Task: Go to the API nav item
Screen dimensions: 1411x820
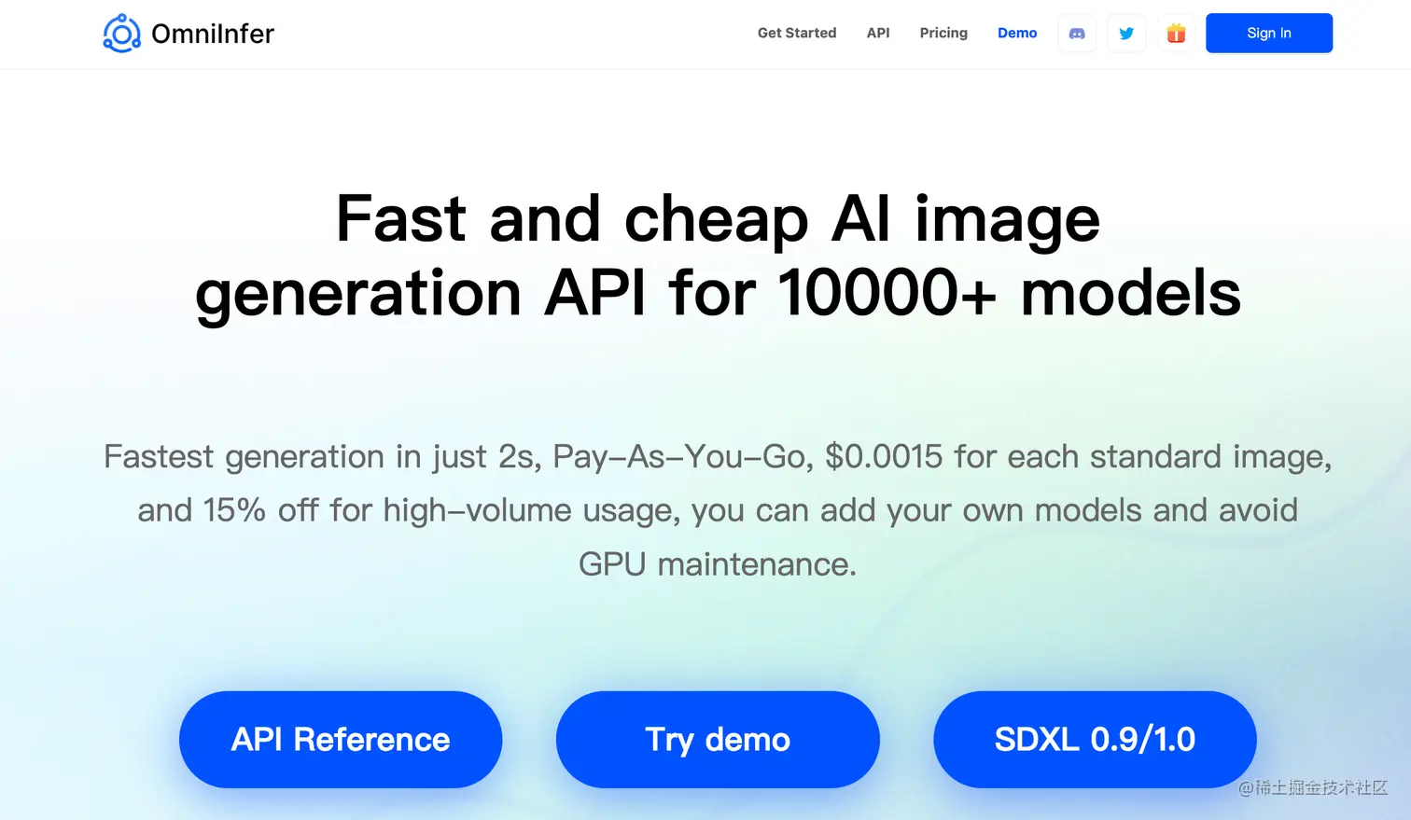Action: point(878,33)
